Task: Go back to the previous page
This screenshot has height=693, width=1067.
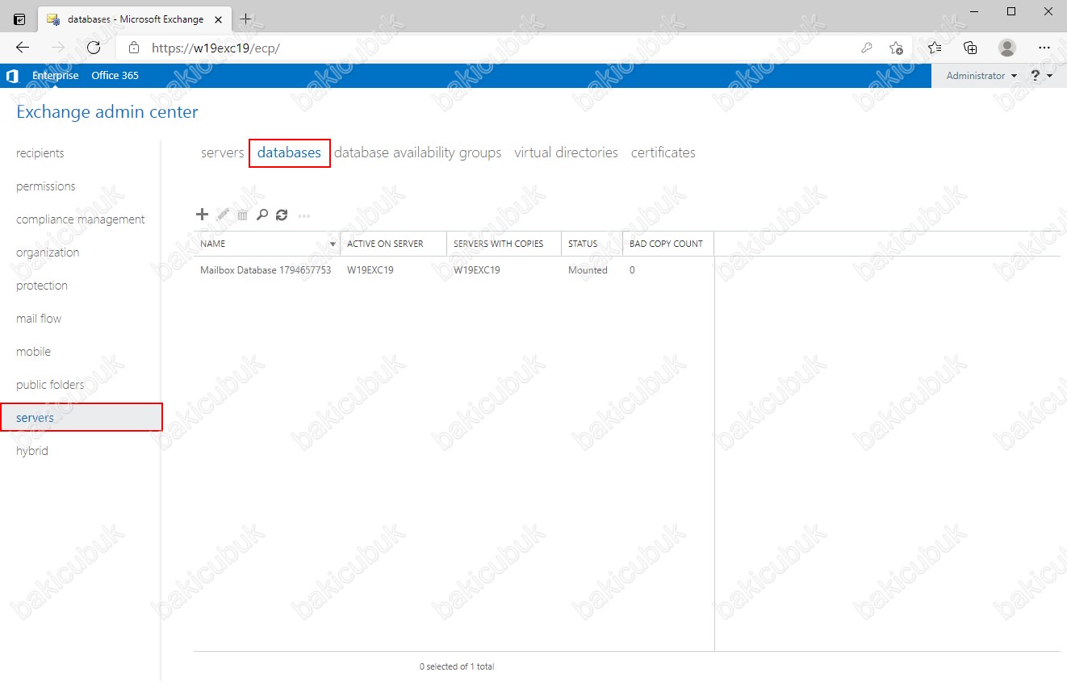Action: [23, 48]
